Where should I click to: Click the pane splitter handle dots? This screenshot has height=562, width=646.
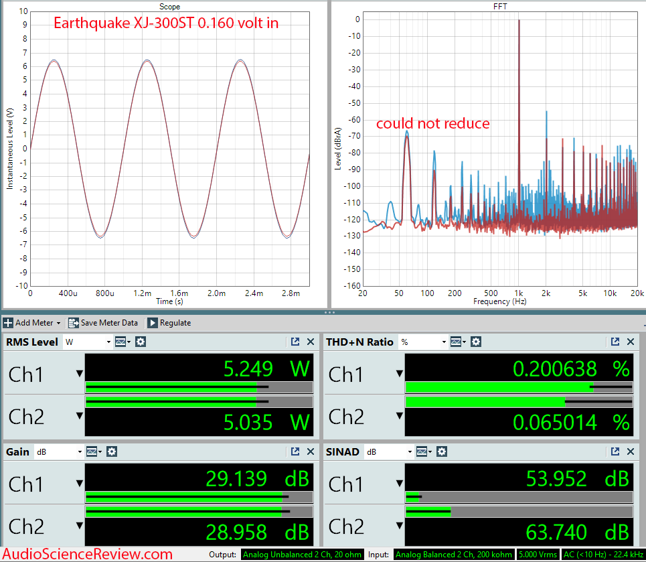point(329,312)
